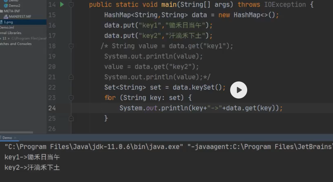Click the project panel horizontal scrollbar
The width and height of the screenshot is (333, 182).
click(16, 132)
